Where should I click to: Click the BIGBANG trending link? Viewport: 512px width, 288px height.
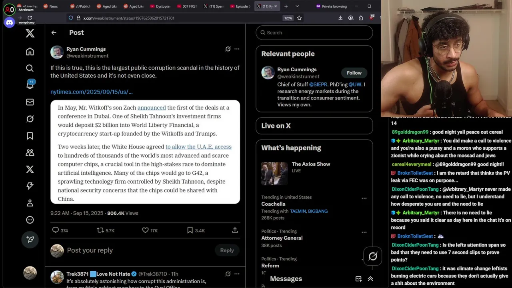[x=318, y=211]
